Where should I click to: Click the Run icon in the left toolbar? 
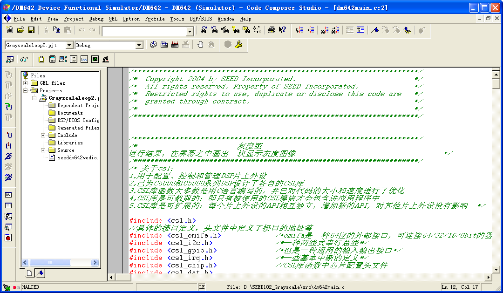click(8, 156)
